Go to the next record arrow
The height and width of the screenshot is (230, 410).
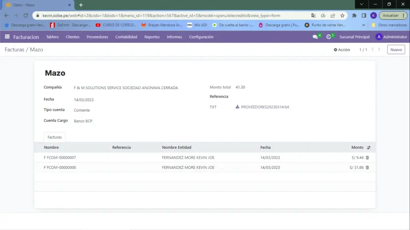click(x=380, y=50)
